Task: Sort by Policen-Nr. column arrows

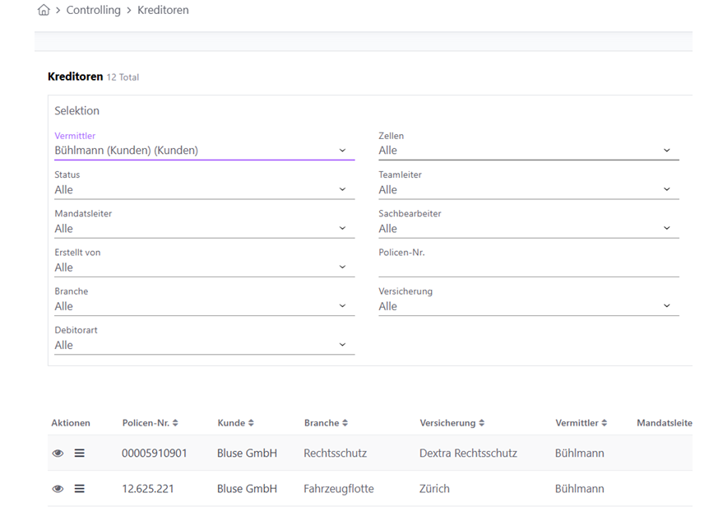Action: pos(174,423)
